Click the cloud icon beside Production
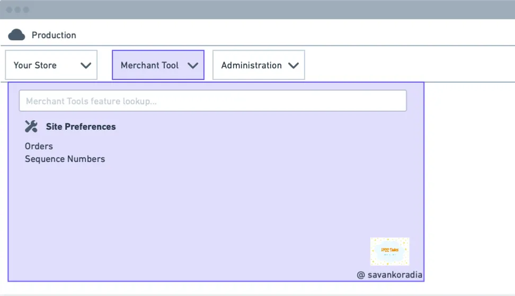 tap(16, 35)
